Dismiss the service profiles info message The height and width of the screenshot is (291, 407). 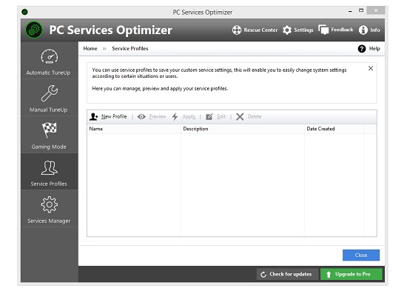[371, 68]
